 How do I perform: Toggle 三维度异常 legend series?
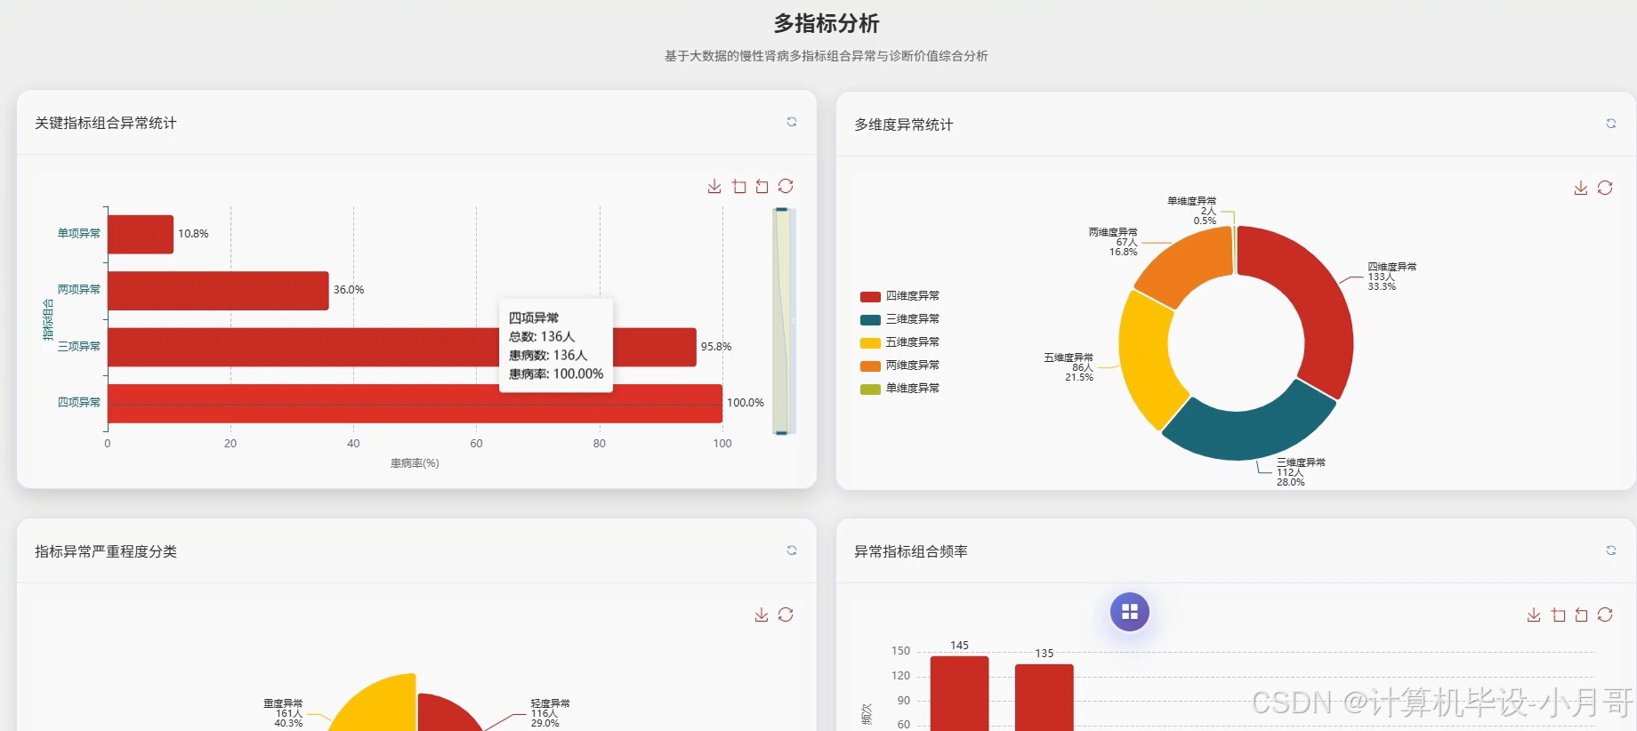[x=899, y=319]
